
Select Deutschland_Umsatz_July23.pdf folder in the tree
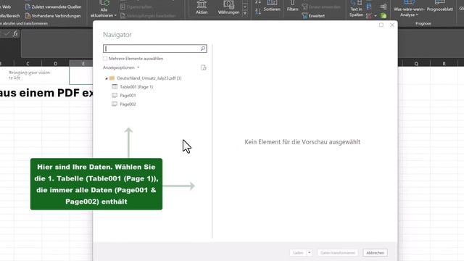pyautogui.click(x=145, y=78)
